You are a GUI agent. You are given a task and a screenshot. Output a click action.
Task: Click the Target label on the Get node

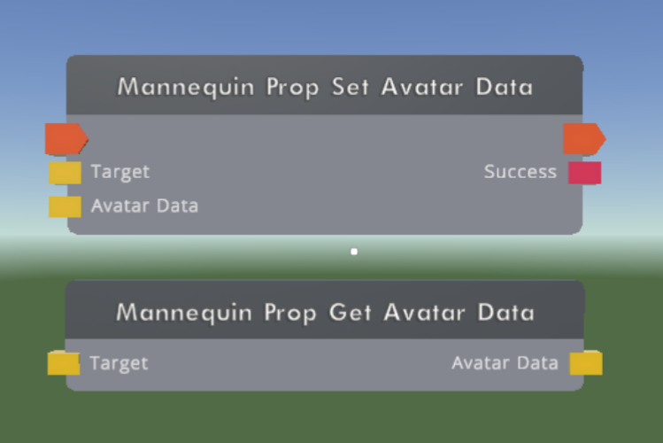[119, 363]
